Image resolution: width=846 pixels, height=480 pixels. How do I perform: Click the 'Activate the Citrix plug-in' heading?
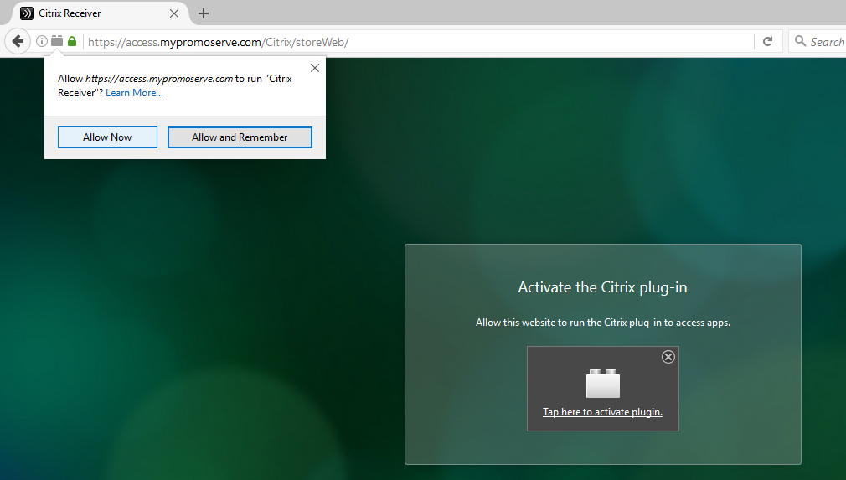[x=602, y=287]
